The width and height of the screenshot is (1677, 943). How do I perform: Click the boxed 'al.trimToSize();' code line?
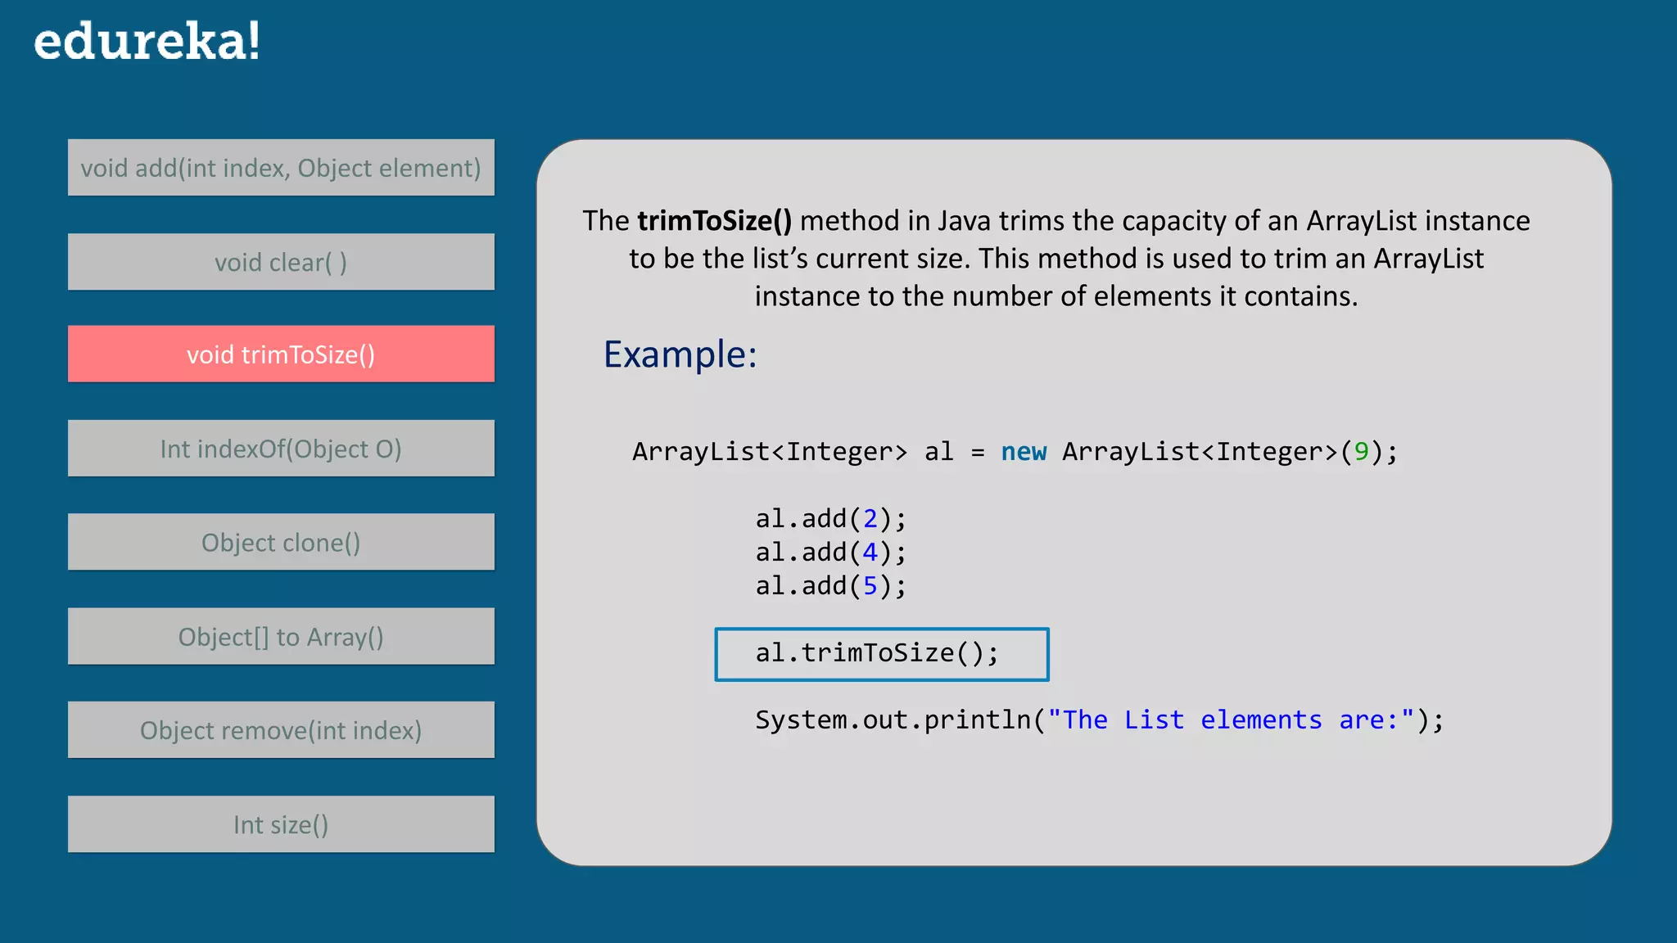882,654
